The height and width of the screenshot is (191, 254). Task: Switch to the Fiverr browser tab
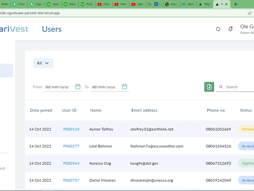19,4
